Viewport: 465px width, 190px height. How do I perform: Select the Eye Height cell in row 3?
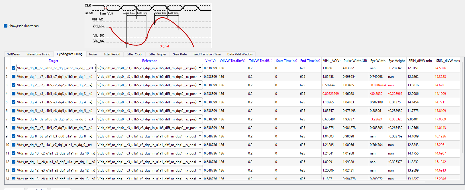point(396,85)
